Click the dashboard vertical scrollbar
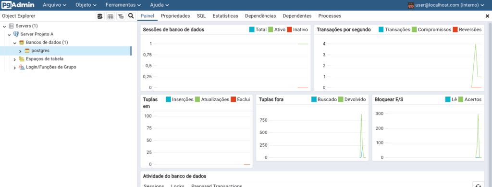Screen dimensions: 492x187 click(490, 105)
